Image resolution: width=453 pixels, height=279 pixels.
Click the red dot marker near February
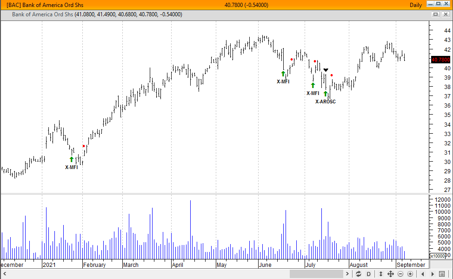[x=84, y=146]
